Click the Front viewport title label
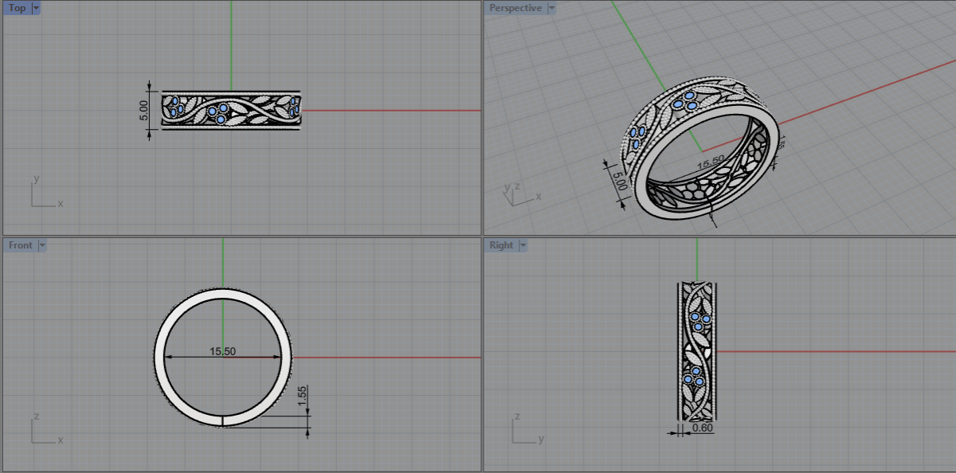 point(20,245)
